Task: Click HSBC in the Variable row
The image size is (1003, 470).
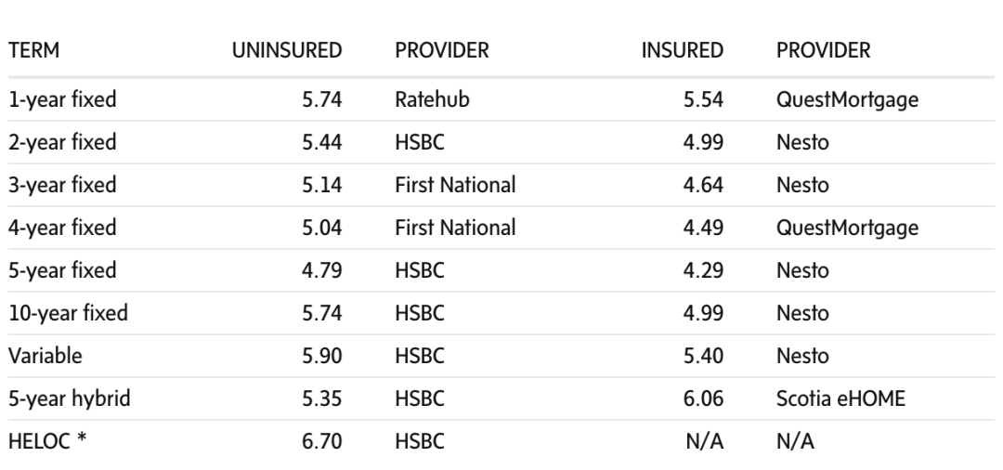Action: 420,356
